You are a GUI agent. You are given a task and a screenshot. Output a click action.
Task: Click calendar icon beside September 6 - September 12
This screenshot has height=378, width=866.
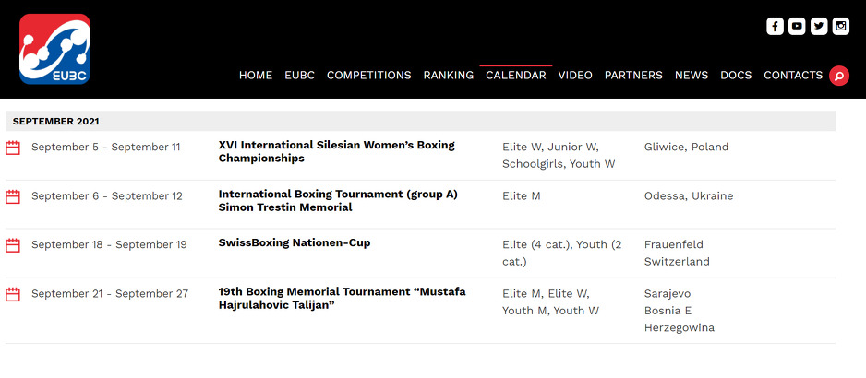click(13, 196)
